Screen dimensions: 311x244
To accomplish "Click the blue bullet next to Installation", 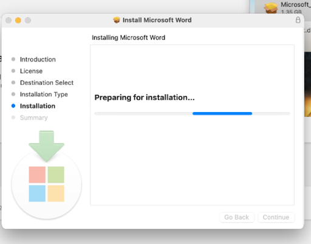I will [x=13, y=106].
